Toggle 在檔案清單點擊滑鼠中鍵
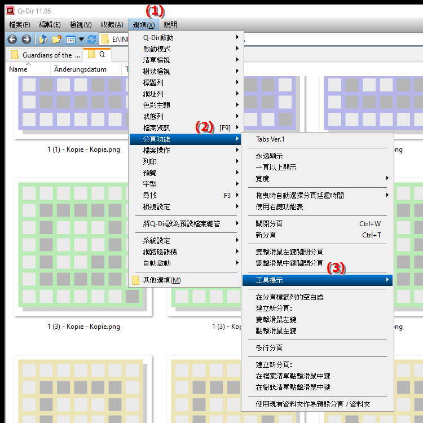Viewport: 423px width, 423px height. (x=318, y=376)
